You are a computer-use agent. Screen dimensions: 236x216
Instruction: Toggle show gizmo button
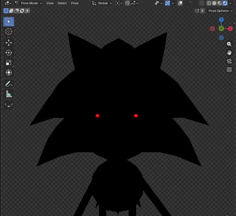coord(167,3)
